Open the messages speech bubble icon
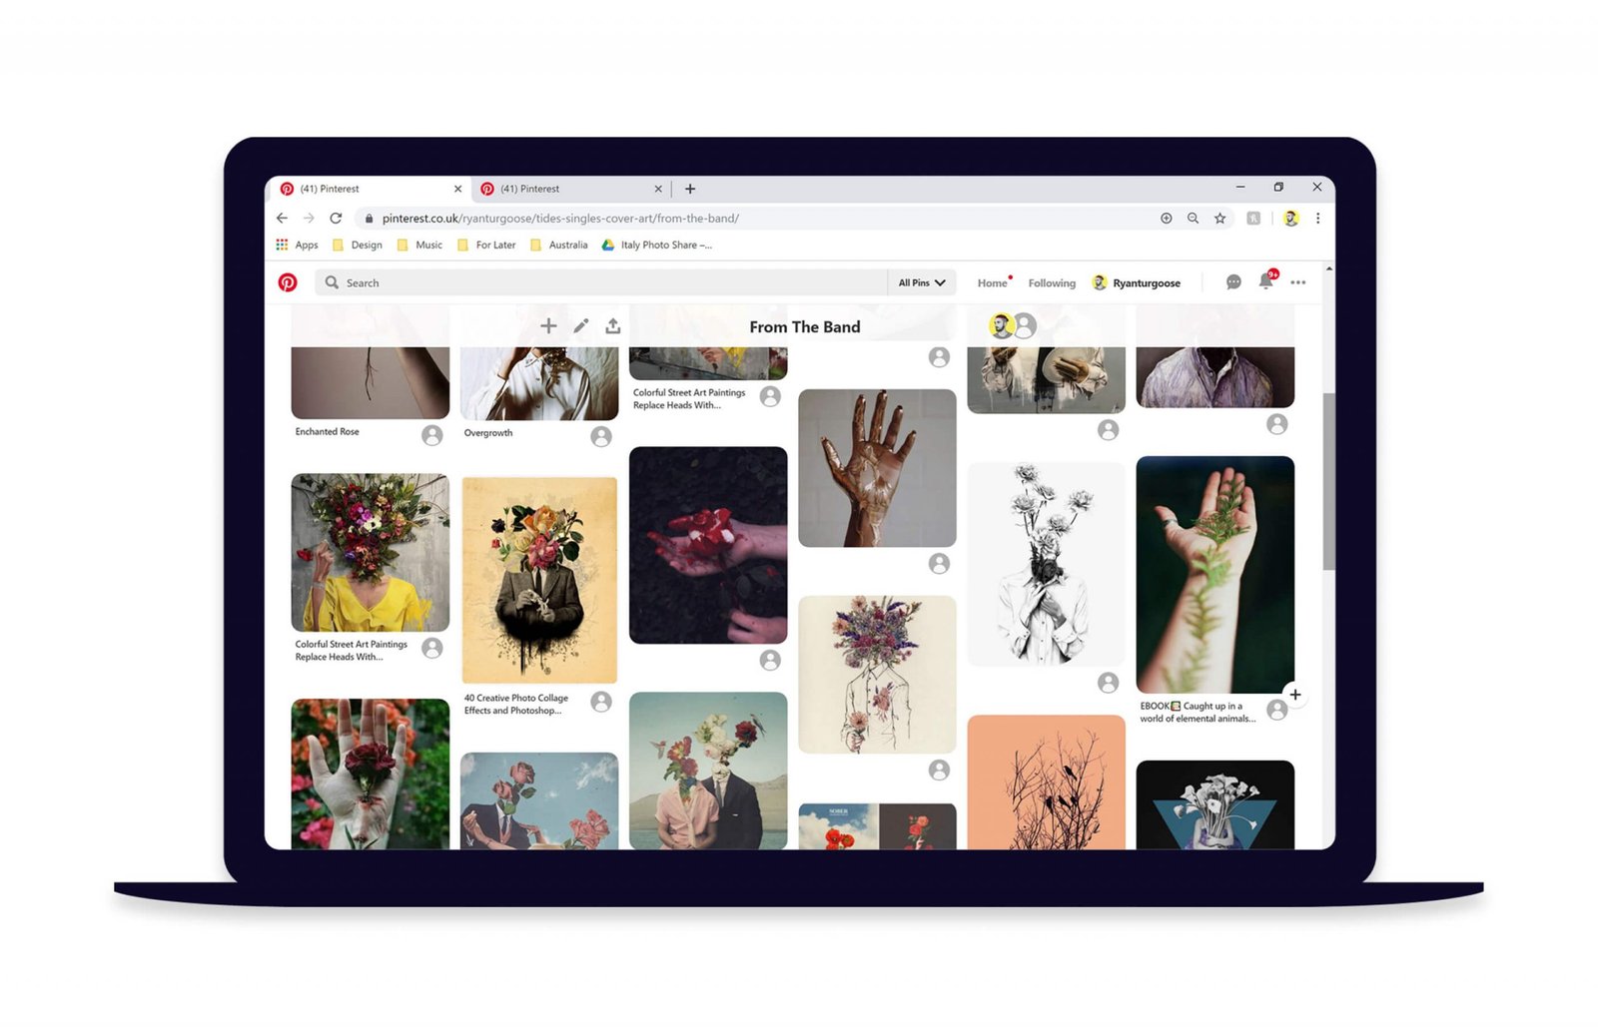 (x=1233, y=282)
